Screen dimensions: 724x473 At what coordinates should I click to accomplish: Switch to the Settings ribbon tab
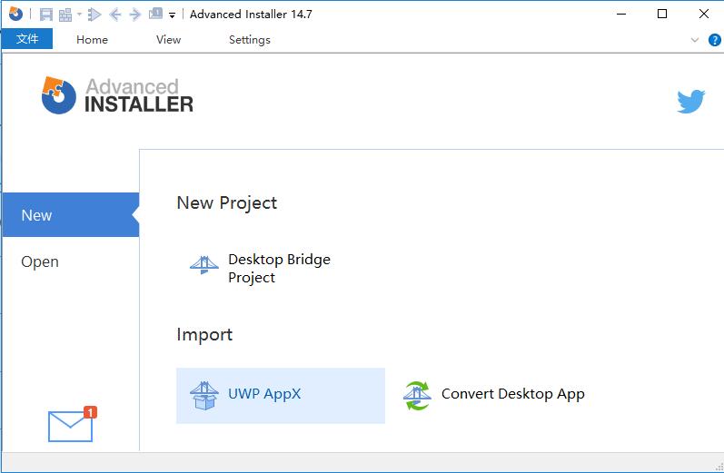pos(249,40)
